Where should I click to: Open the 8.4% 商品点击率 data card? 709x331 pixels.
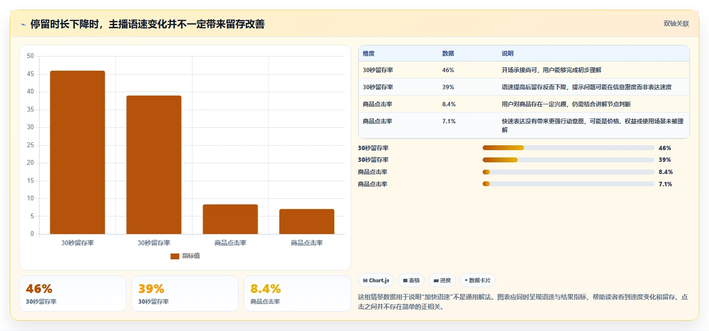tap(297, 293)
